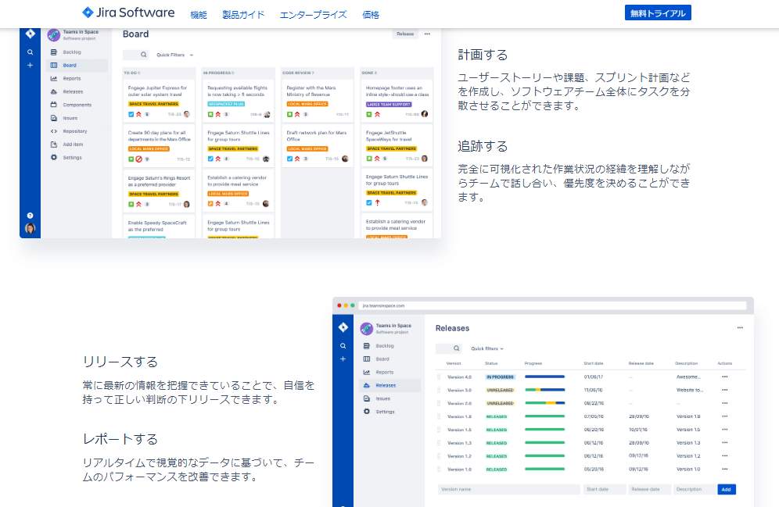This screenshot has height=507, width=779.
Task: Click the blue Add button in the Releases screenshot
Action: click(727, 489)
